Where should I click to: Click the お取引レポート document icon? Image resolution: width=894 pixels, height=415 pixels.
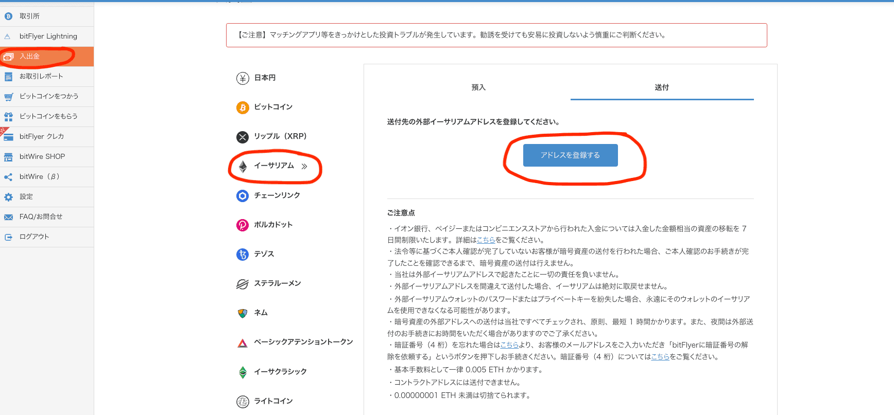[x=8, y=77]
